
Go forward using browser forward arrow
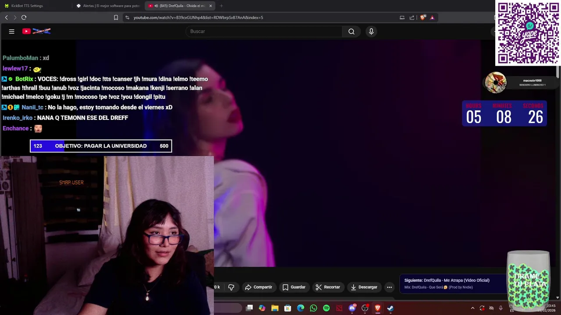(14, 17)
